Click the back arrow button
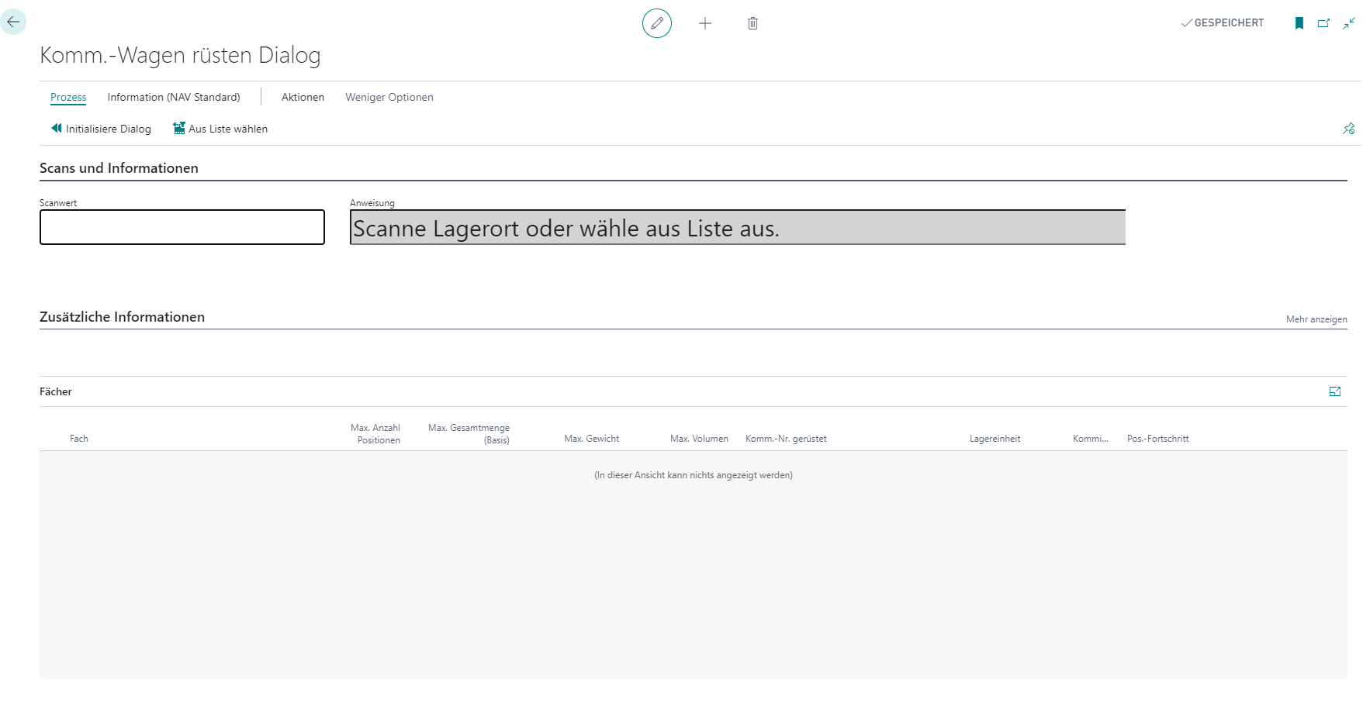Image resolution: width=1363 pixels, height=703 pixels. [13, 22]
